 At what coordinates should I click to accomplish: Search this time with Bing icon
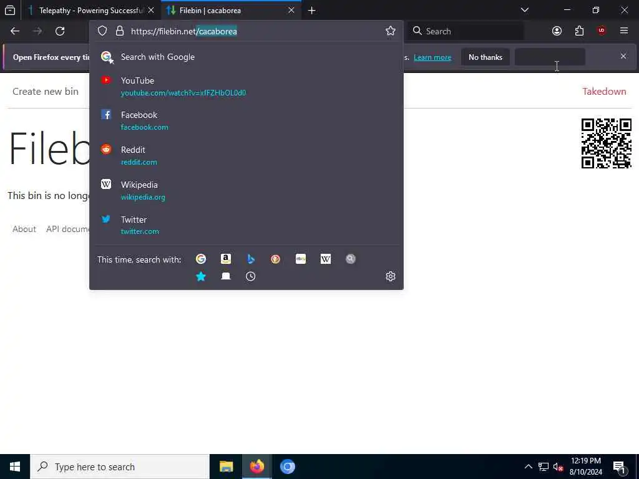251,259
